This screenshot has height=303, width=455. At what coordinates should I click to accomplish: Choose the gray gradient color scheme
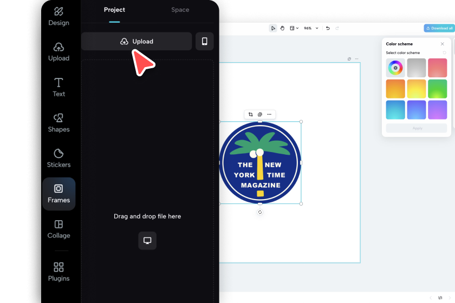[x=417, y=68]
